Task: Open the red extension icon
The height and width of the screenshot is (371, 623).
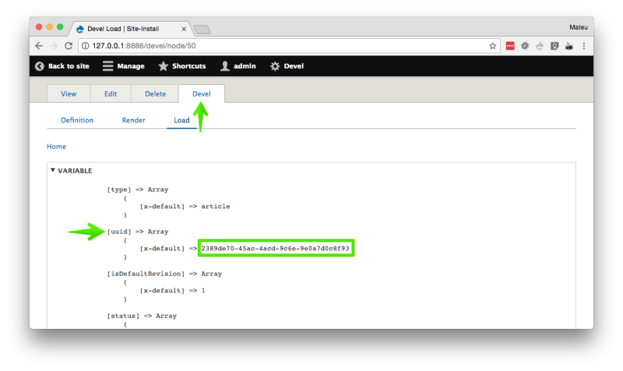Action: (x=510, y=46)
